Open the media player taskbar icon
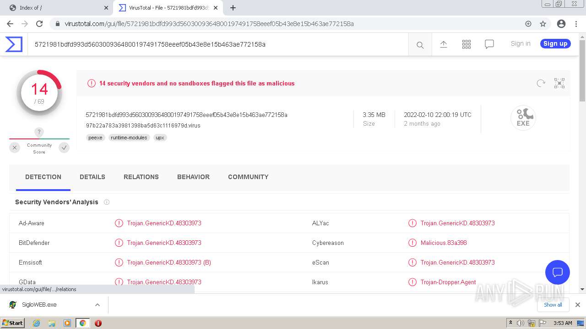This screenshot has height=329, width=586. coord(67,323)
